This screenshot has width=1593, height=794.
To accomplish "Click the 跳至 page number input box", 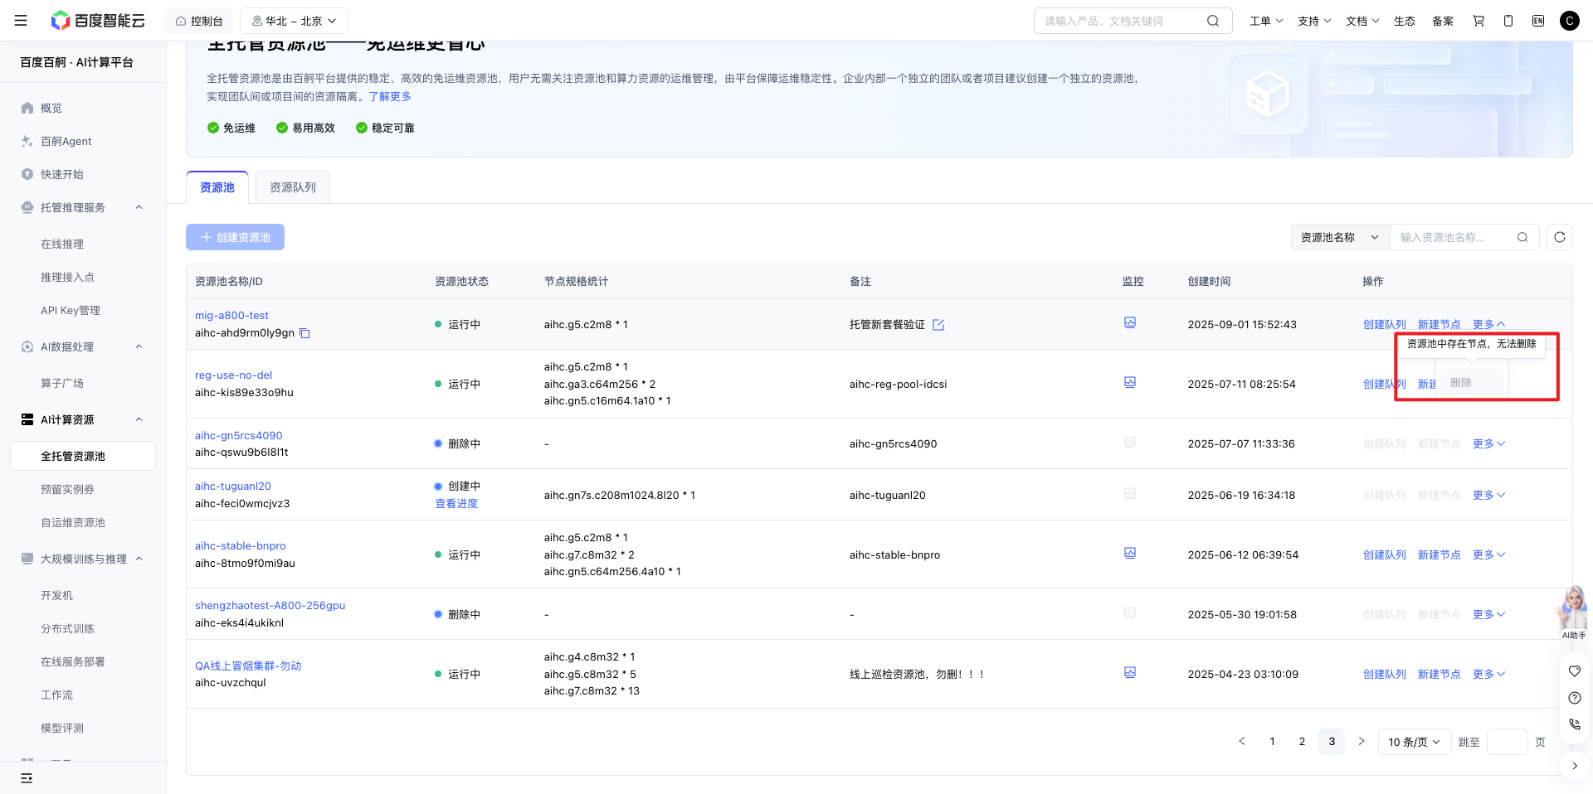I will (x=1507, y=742).
